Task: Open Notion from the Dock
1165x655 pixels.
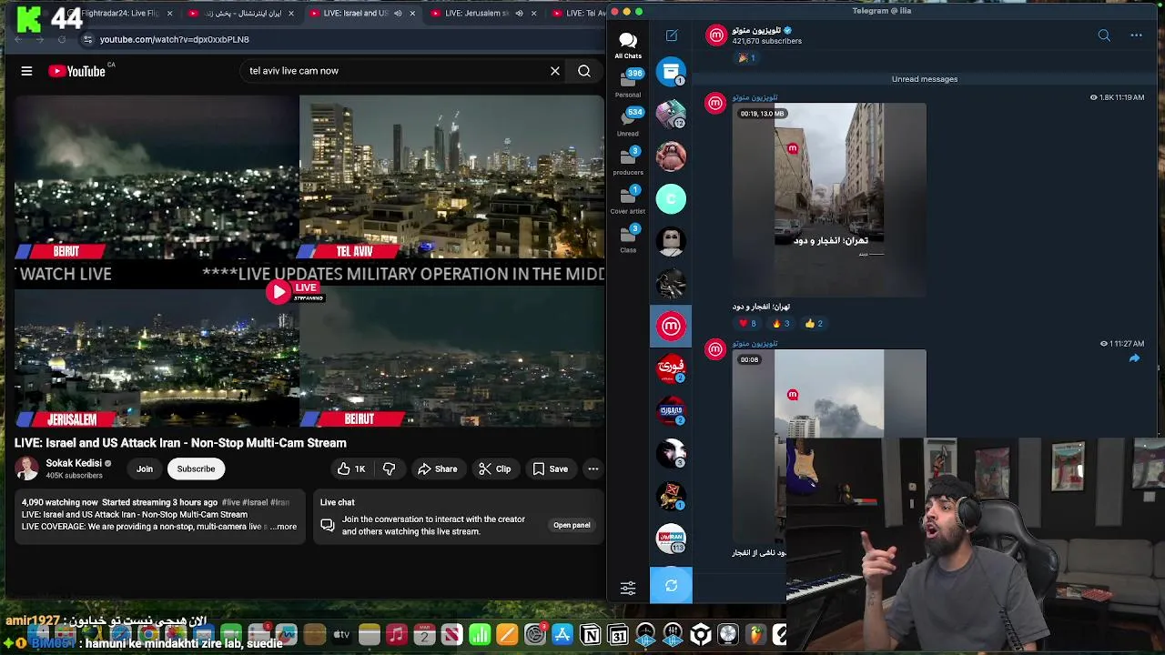Action: 591,635
